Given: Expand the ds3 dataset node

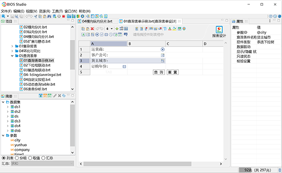Looking at the screenshot, I should [8, 121].
